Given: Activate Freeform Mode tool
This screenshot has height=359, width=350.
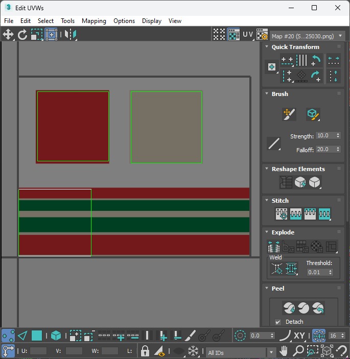Looking at the screenshot, I should pyautogui.click(x=51, y=35).
